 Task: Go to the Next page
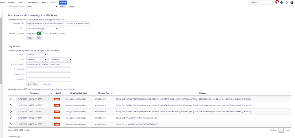tap(288, 130)
